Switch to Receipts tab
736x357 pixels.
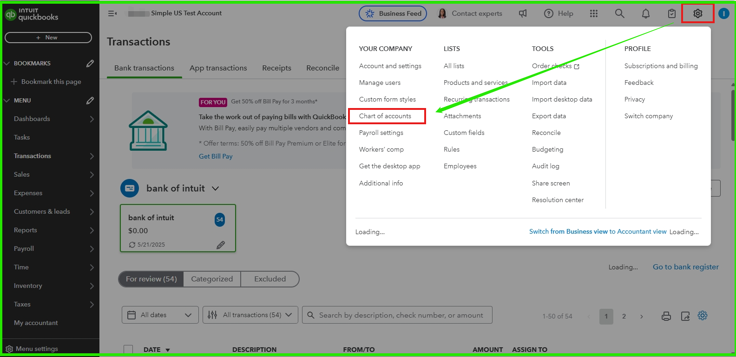click(276, 68)
